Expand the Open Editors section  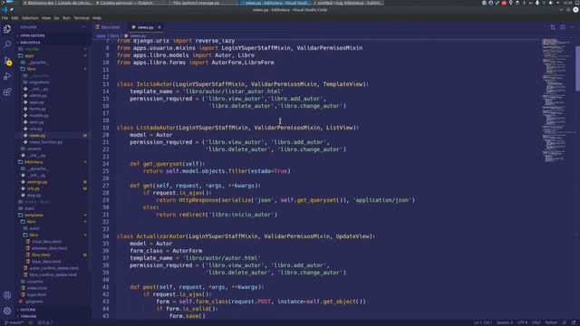[x=33, y=35]
